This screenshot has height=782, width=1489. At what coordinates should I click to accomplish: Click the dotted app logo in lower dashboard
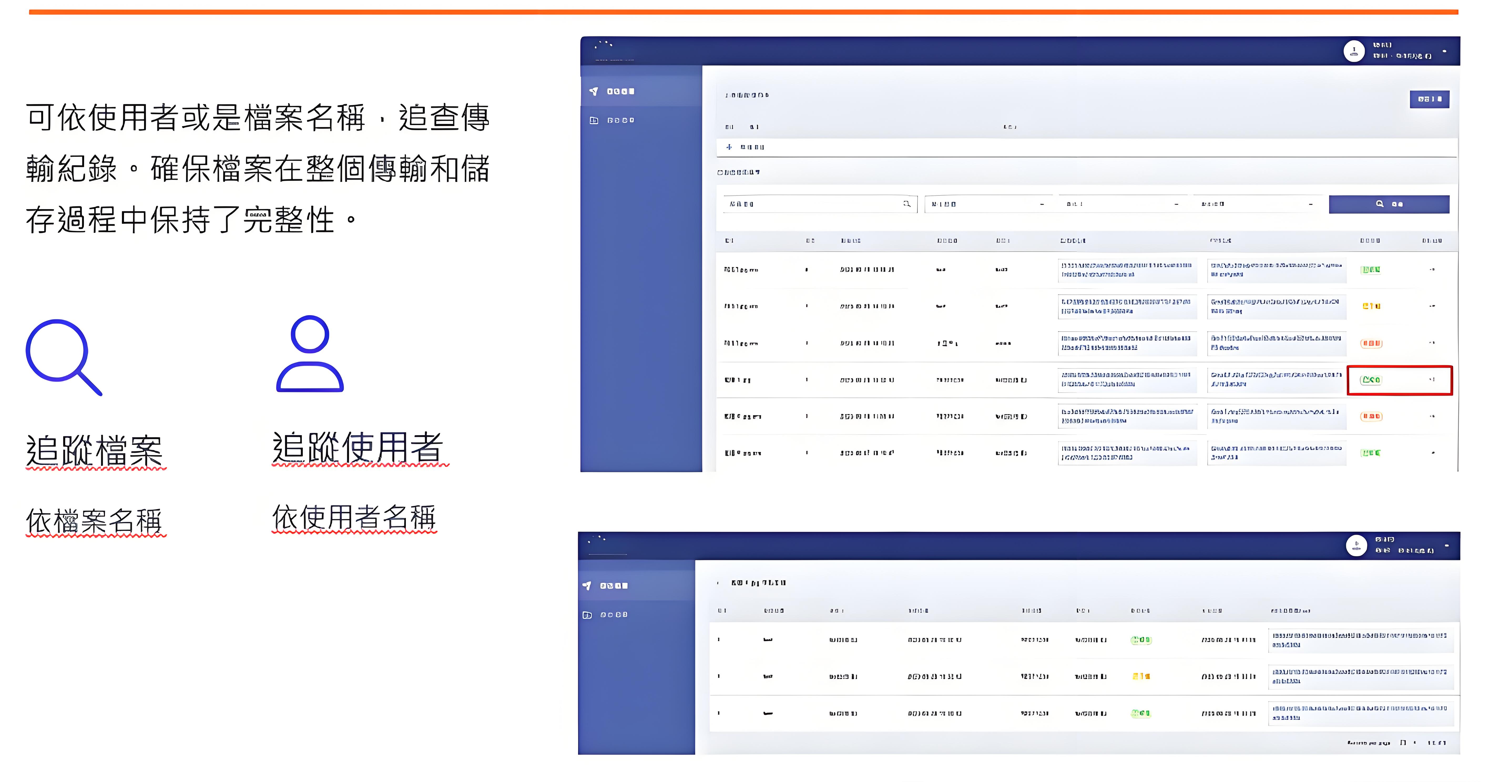click(597, 539)
